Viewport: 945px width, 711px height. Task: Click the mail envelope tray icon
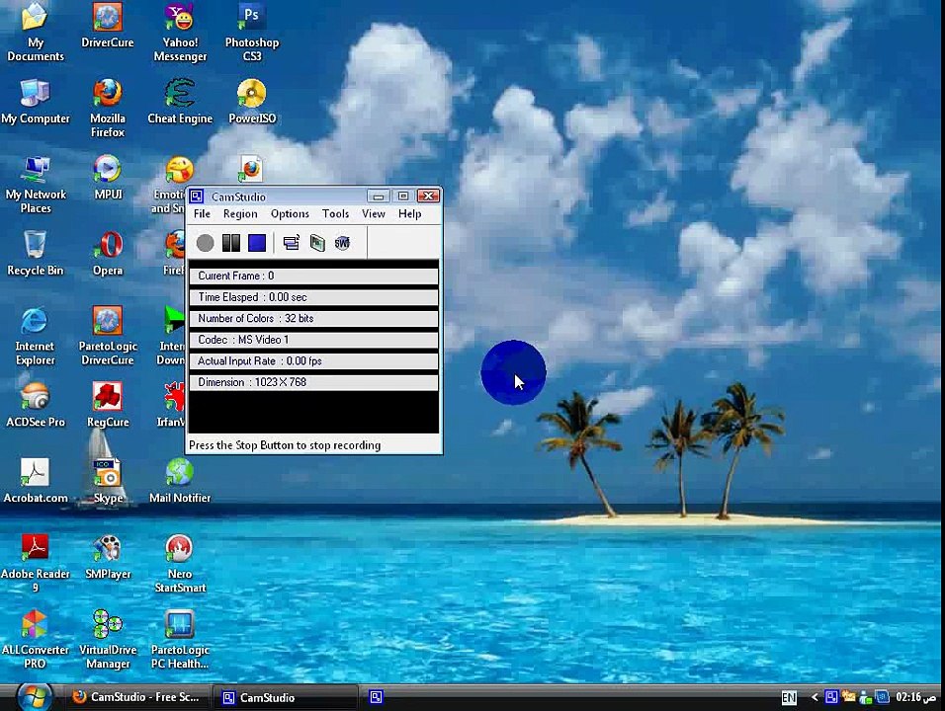click(x=848, y=697)
